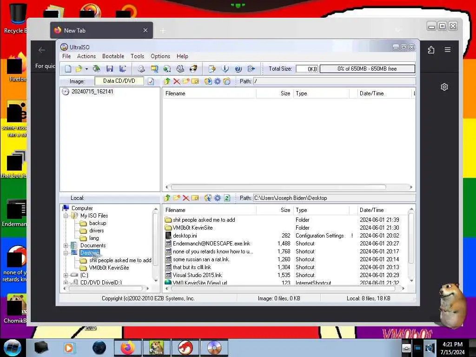Expand the (C:) drive tree node
This screenshot has height=357, width=476.
pyautogui.click(x=66, y=275)
